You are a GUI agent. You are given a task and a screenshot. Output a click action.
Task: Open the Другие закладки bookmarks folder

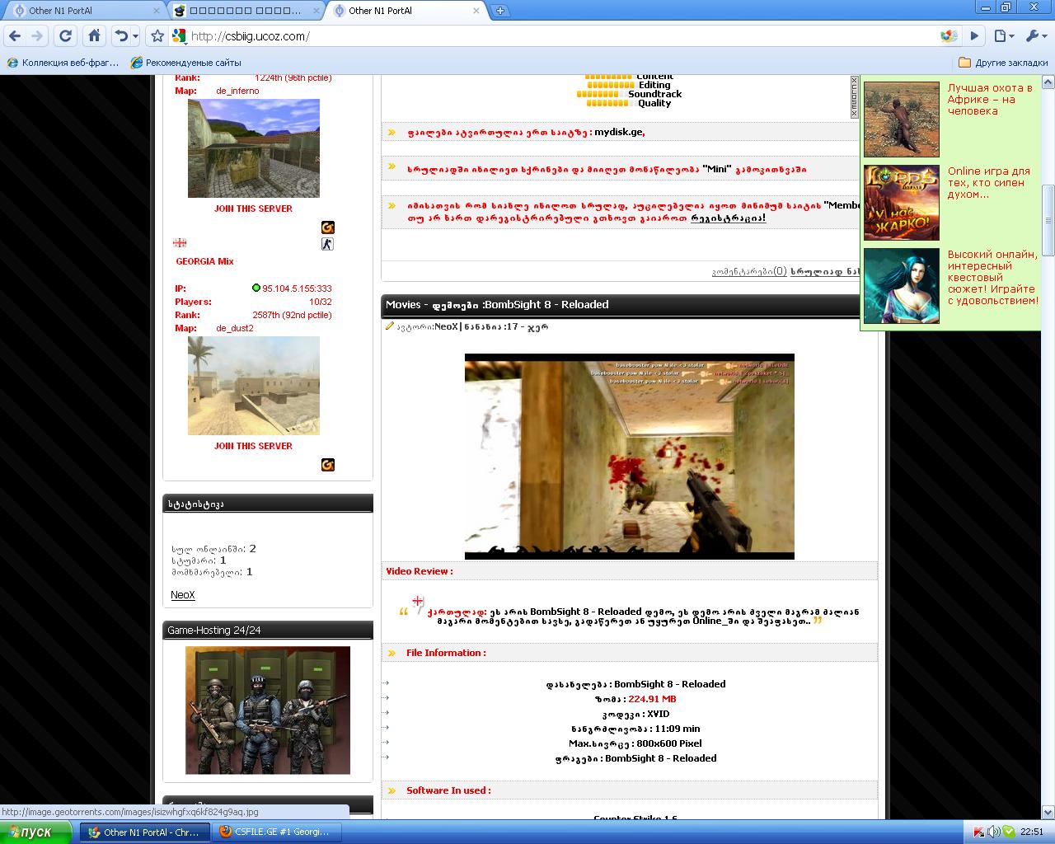click(1004, 63)
